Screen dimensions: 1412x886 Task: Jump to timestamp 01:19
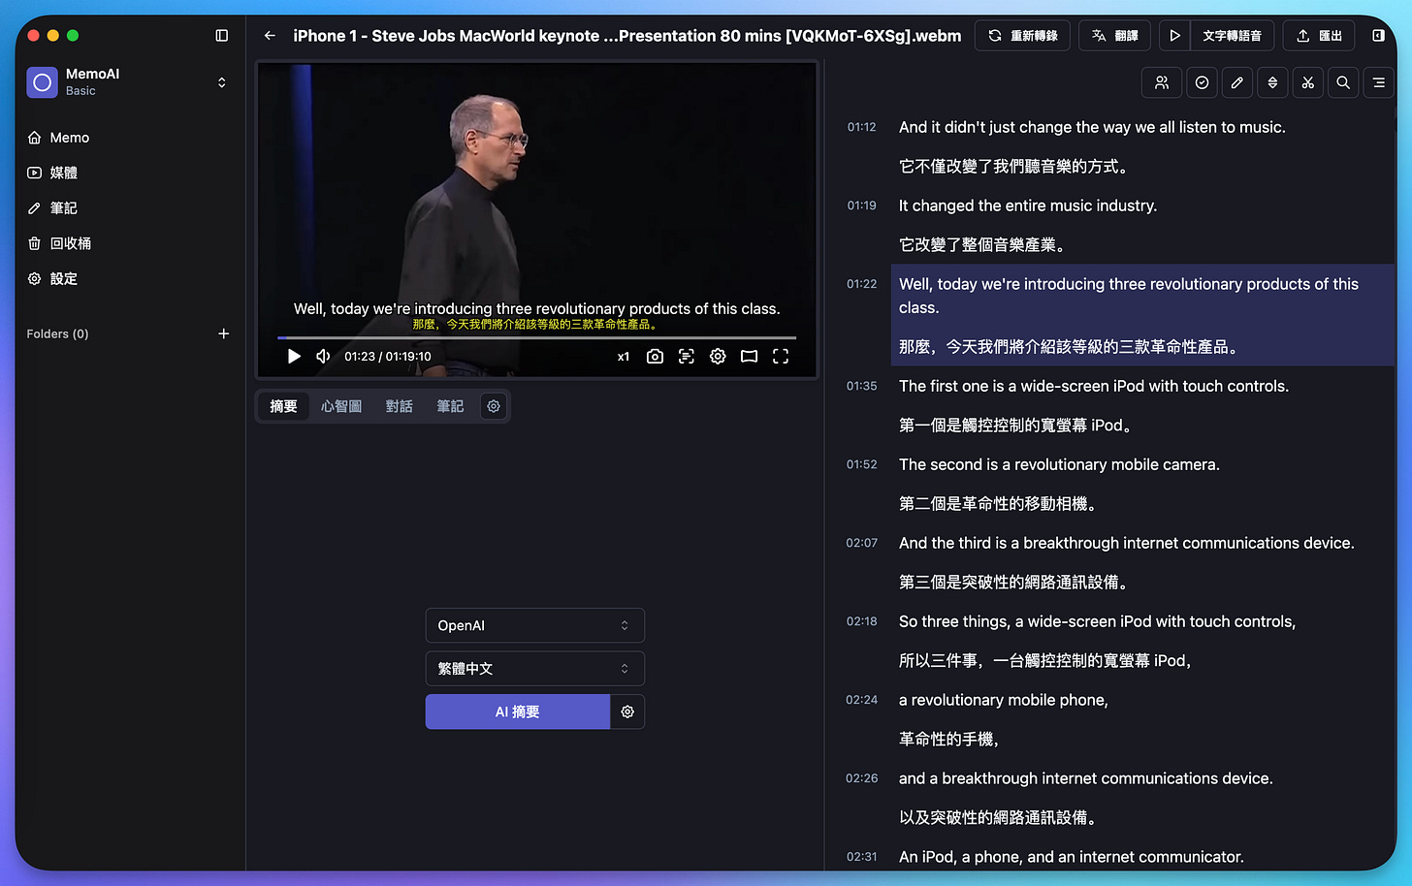861,206
